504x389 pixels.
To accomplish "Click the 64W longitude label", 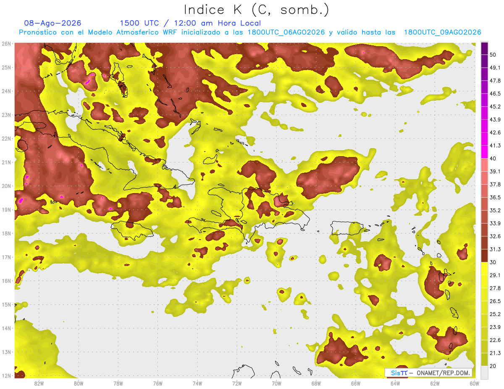I will (395, 383).
